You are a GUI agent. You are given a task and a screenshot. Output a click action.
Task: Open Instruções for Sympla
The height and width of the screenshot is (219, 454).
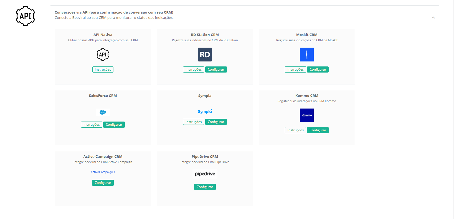tap(194, 122)
